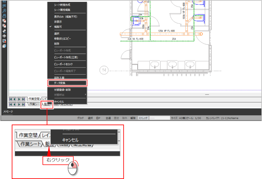Click the 3D cube view icon
The width and height of the screenshot is (262, 179).
(5, 46)
